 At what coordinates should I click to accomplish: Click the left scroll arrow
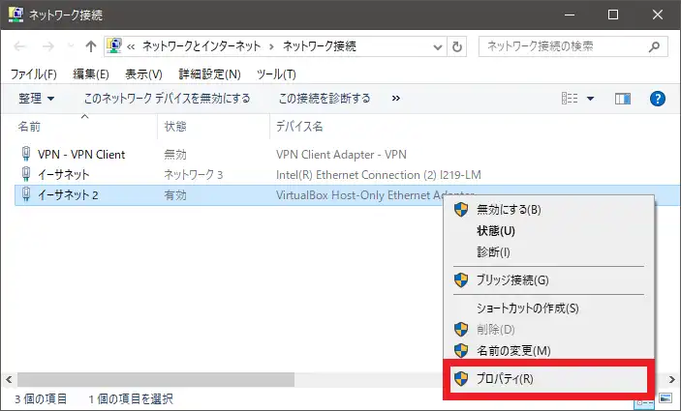coord(9,379)
